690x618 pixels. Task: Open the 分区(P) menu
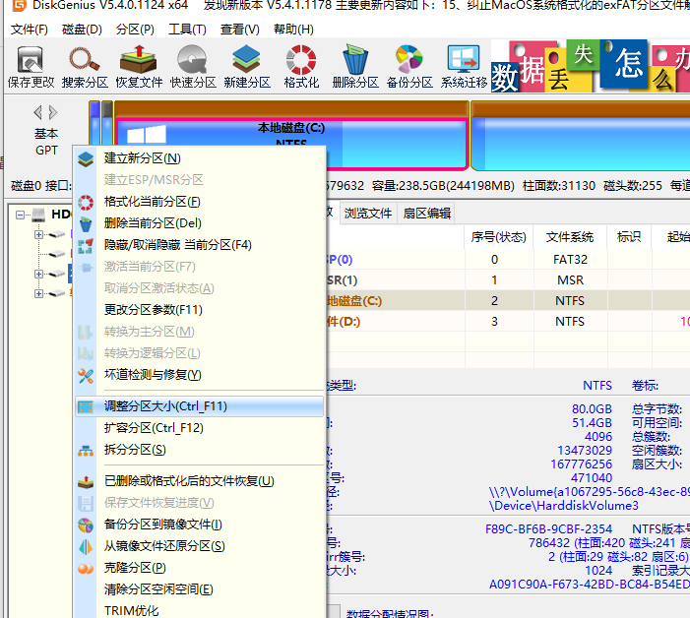click(x=135, y=30)
